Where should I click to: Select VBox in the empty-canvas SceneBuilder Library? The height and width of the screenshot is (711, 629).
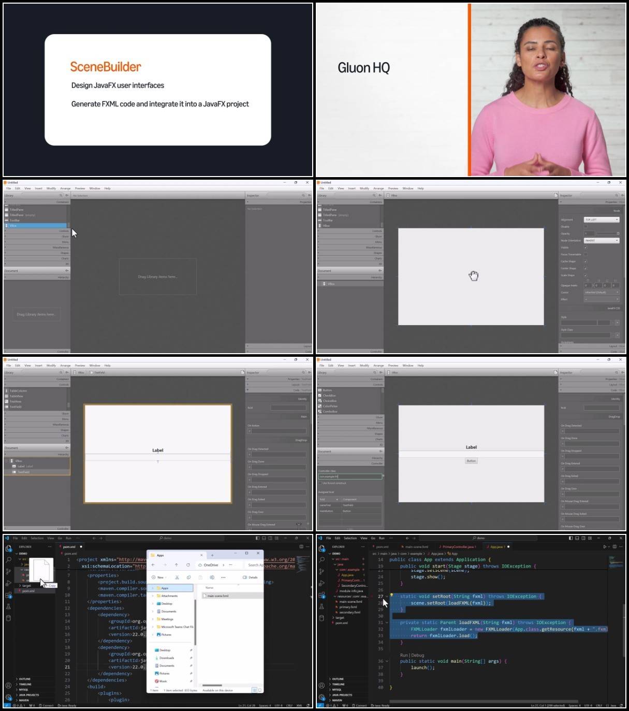(35, 226)
